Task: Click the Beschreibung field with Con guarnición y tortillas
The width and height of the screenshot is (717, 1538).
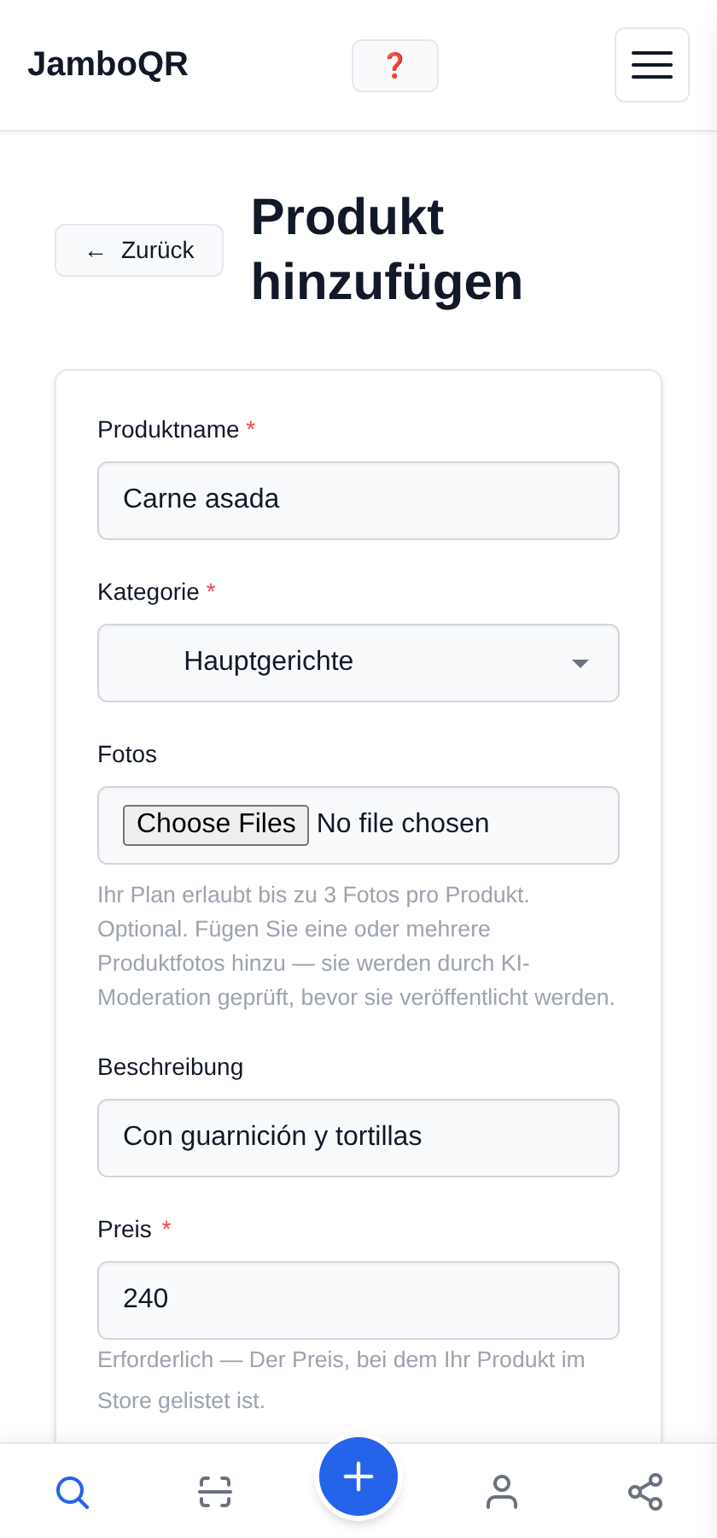Action: coord(358,1138)
